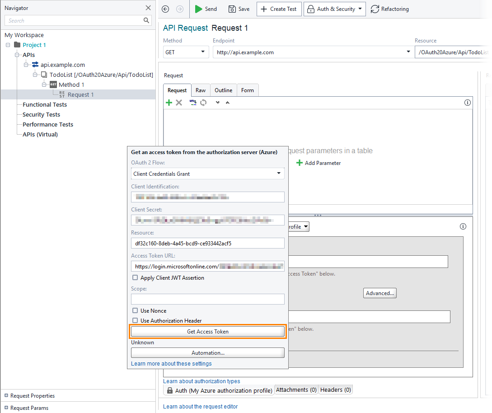Viewport: 492px width, 413px height.
Task: Open the Headers (0) tab
Action: point(335,389)
